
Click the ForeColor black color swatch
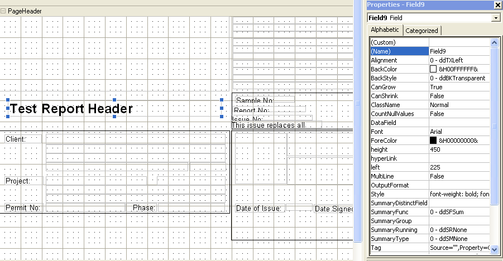(x=433, y=141)
